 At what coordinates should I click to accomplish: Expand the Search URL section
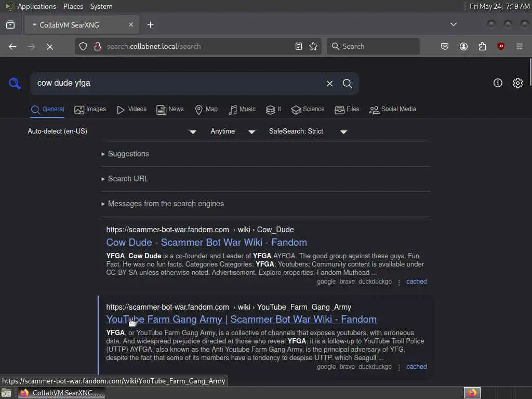(x=125, y=179)
